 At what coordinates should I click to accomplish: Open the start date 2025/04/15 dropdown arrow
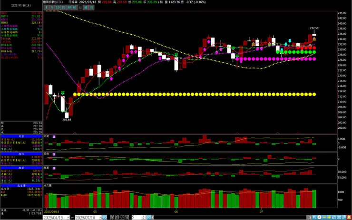pos(68,218)
